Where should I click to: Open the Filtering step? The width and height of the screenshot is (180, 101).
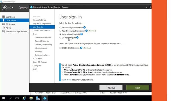pyautogui.click(x=38, y=52)
